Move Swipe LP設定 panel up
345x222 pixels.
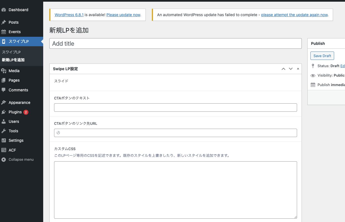click(283, 69)
